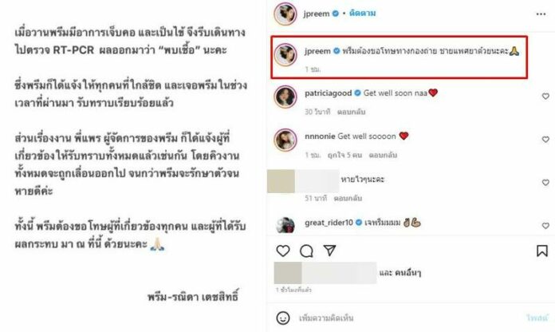Open jpreem avatar at post header
Viewport: 555px width, 332px height.
tap(285, 14)
